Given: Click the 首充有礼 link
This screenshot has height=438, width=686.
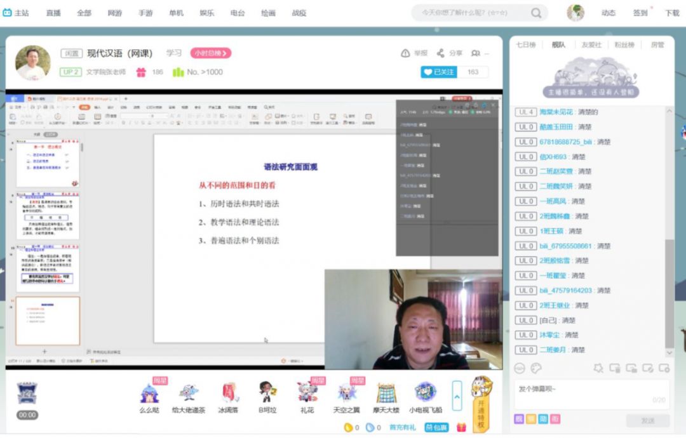Looking at the screenshot, I should [403, 427].
